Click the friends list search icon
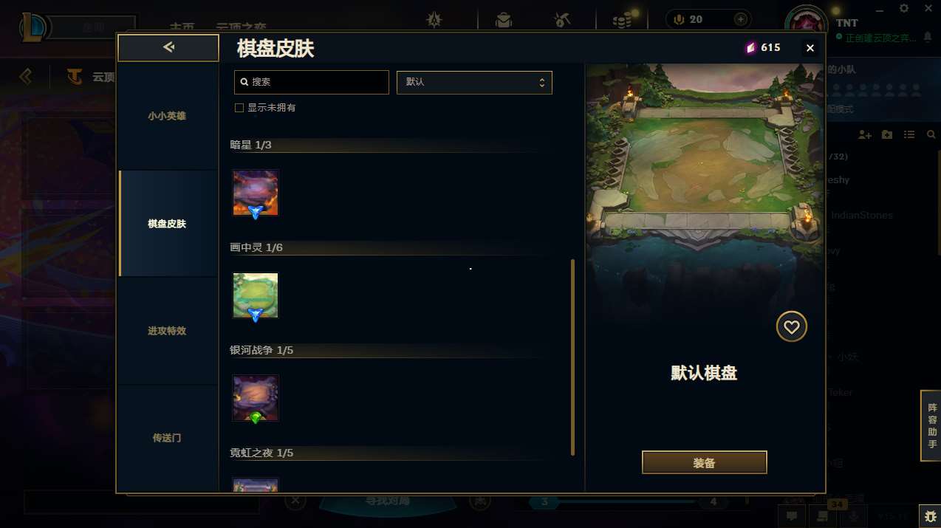 click(x=931, y=134)
